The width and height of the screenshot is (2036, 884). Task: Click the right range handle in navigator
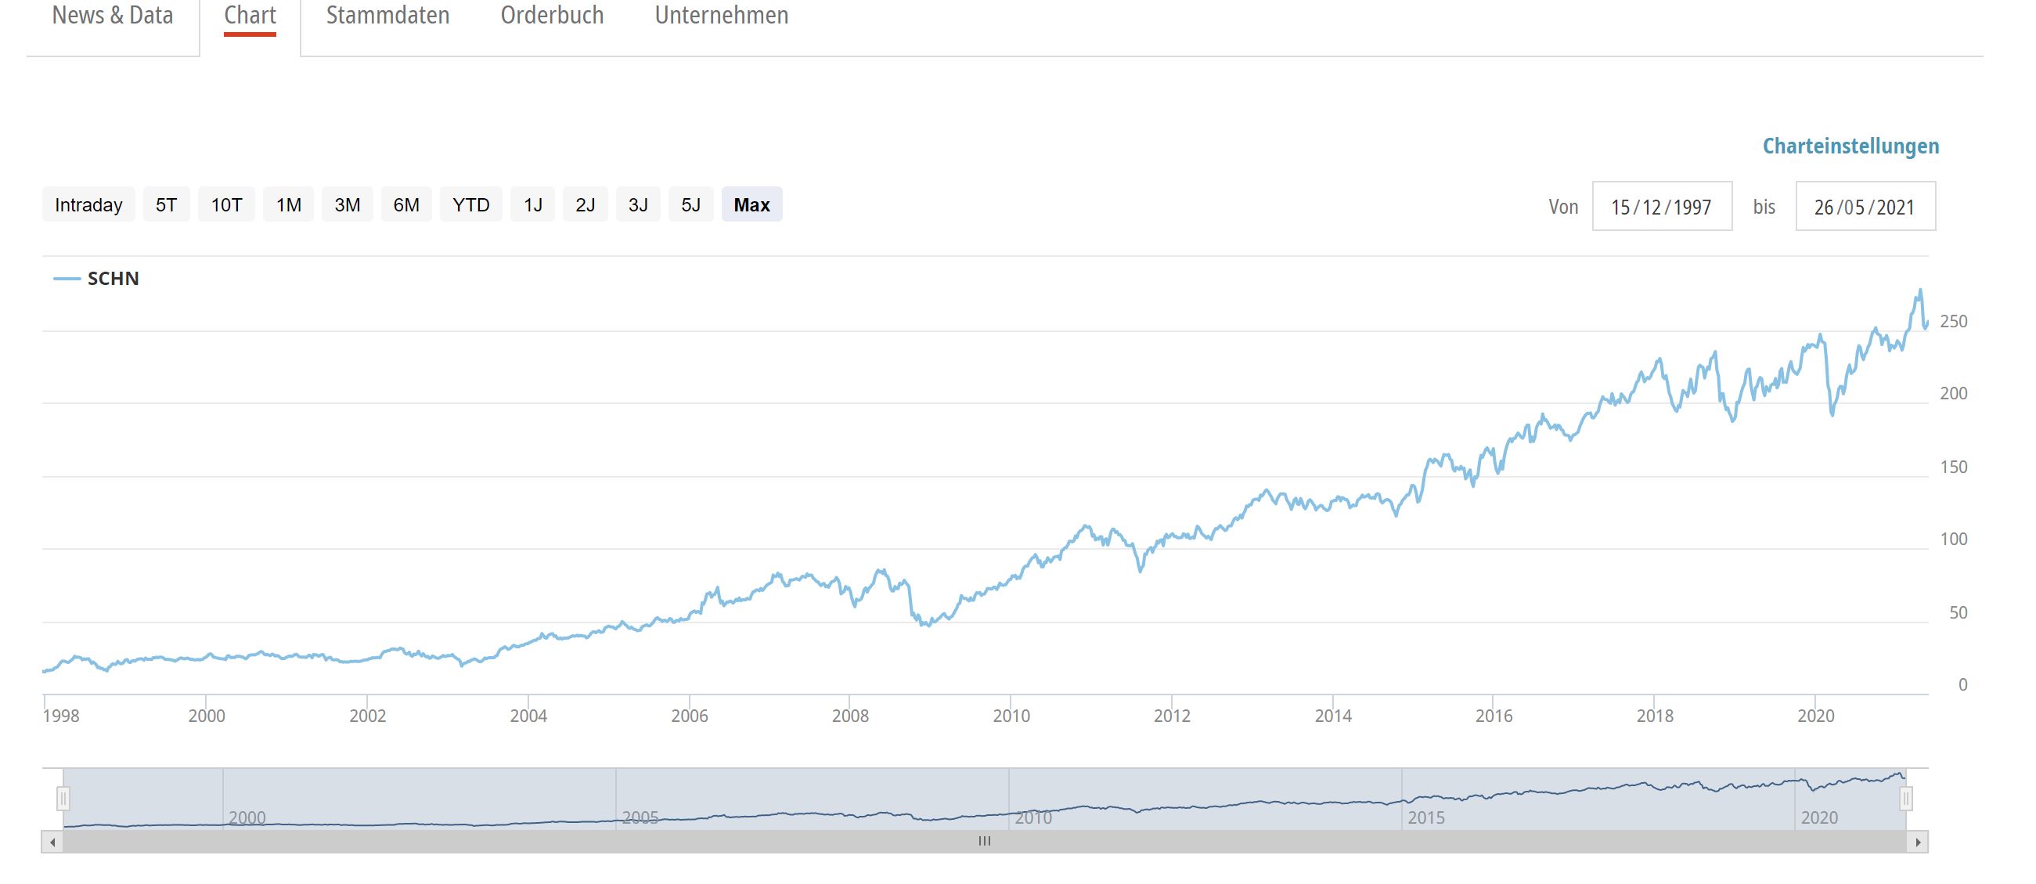pyautogui.click(x=1905, y=799)
